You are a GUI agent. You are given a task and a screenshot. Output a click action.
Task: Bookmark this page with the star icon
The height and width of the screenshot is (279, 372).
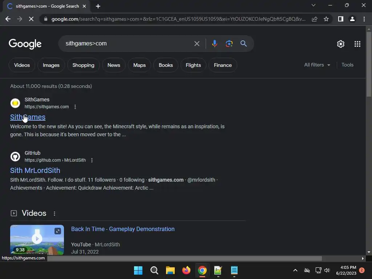point(326,19)
